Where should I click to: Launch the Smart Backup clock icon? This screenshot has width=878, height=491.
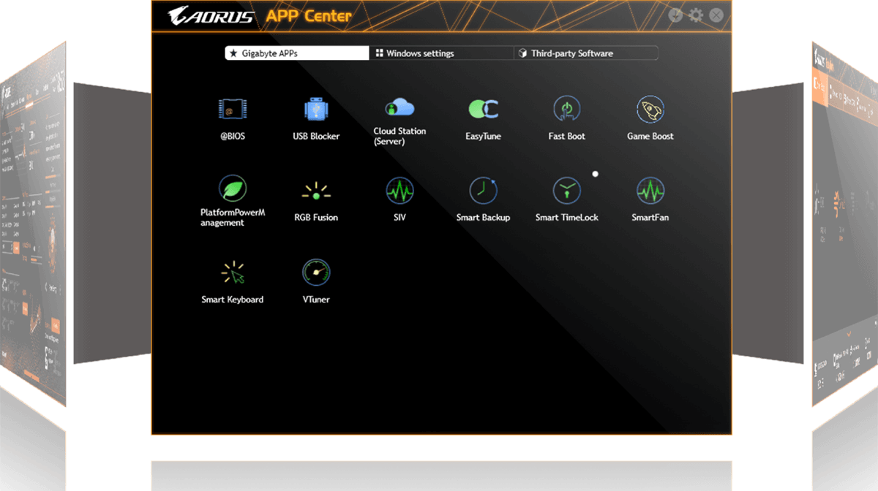click(483, 191)
